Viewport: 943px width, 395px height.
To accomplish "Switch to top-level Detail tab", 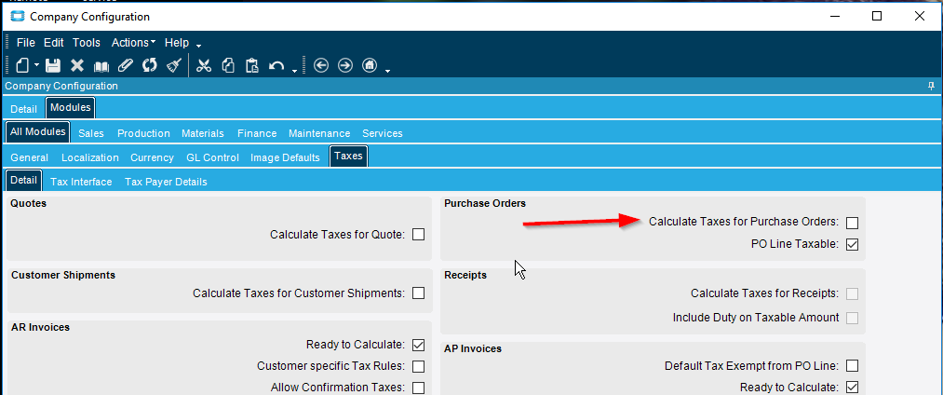I will (x=24, y=110).
